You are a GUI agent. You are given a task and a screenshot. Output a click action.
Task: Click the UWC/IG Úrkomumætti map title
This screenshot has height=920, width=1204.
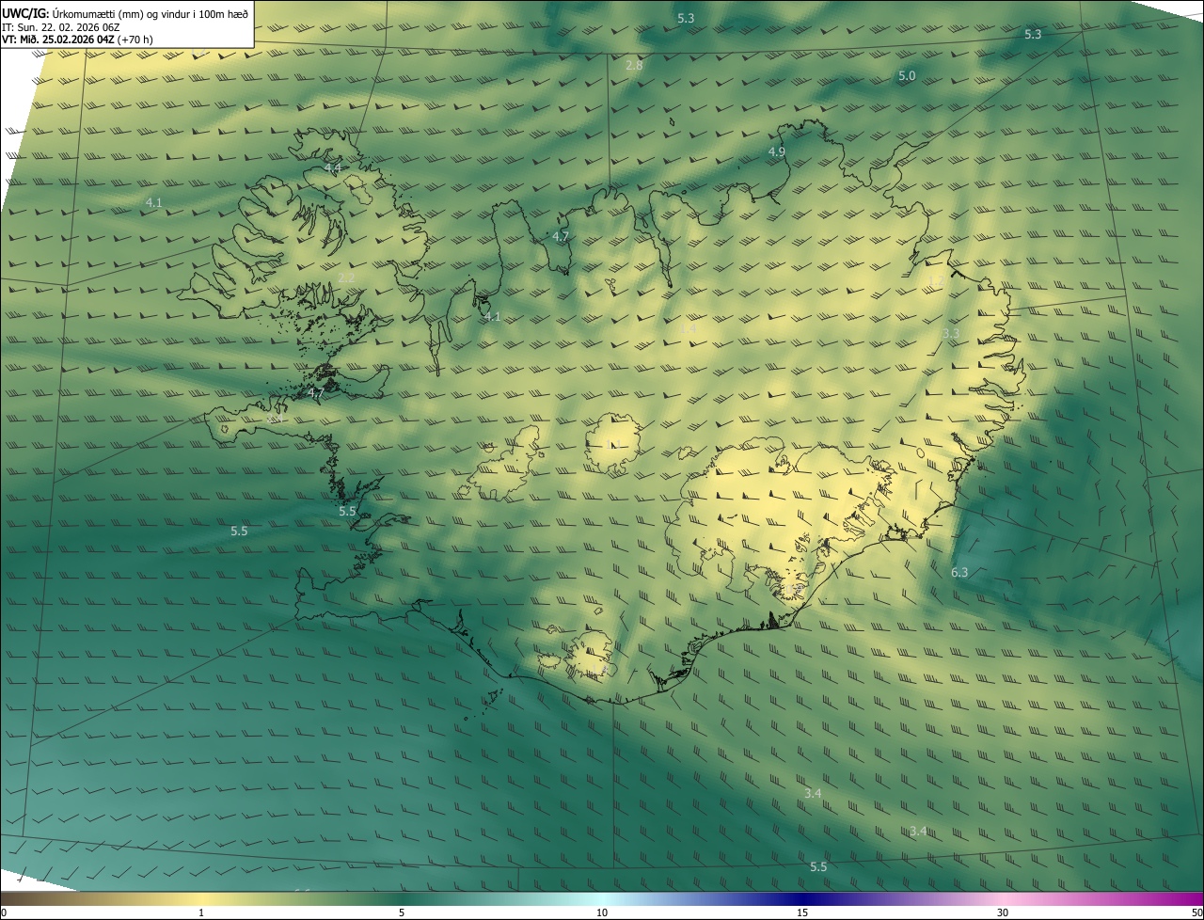[125, 13]
